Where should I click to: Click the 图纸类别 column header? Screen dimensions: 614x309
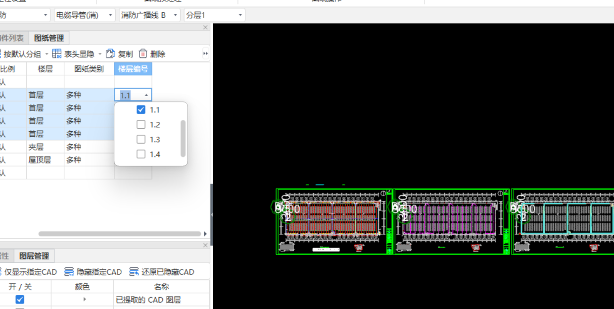tap(89, 69)
